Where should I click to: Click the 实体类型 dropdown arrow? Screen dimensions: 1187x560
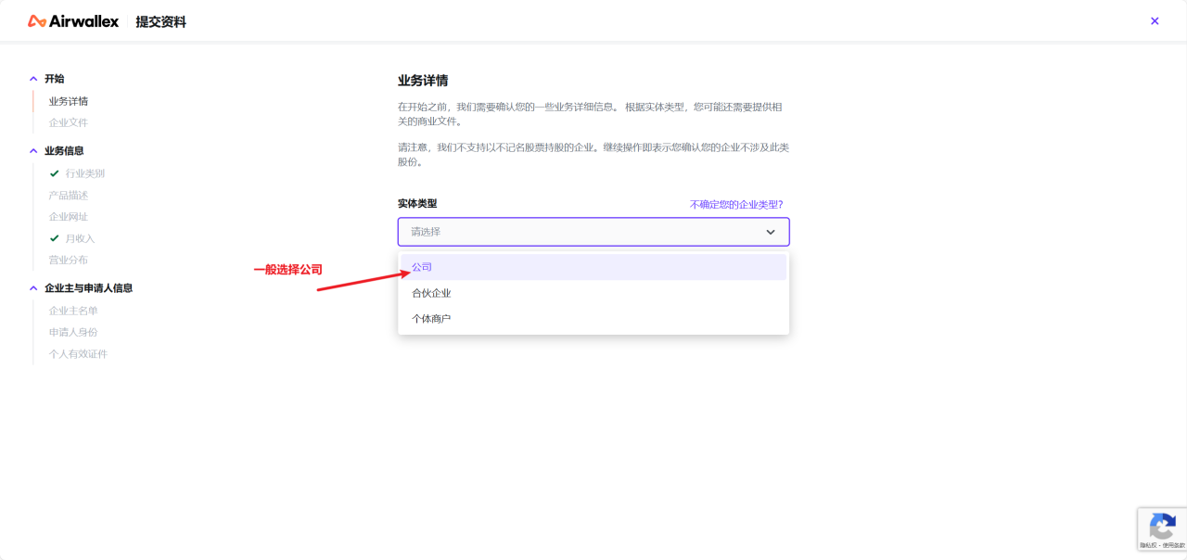(x=771, y=232)
